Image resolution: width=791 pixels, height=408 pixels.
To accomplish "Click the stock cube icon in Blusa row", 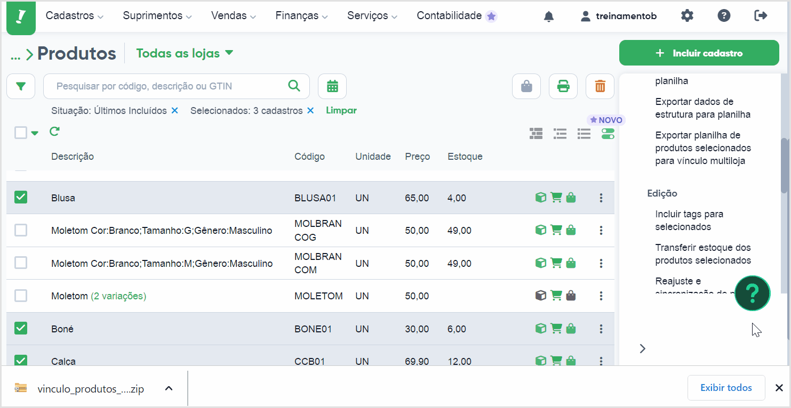I will pyautogui.click(x=541, y=198).
